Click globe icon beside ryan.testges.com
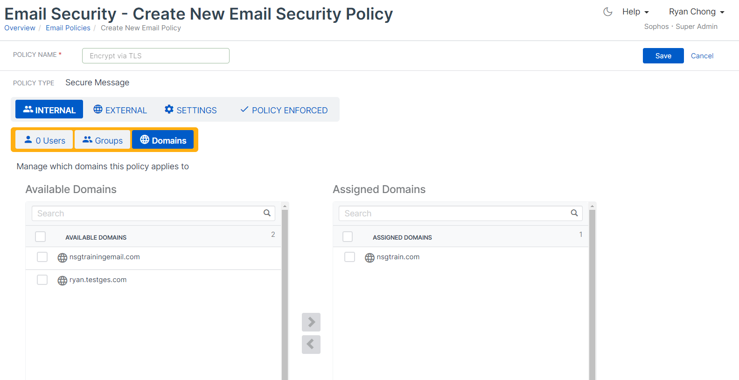 (62, 281)
